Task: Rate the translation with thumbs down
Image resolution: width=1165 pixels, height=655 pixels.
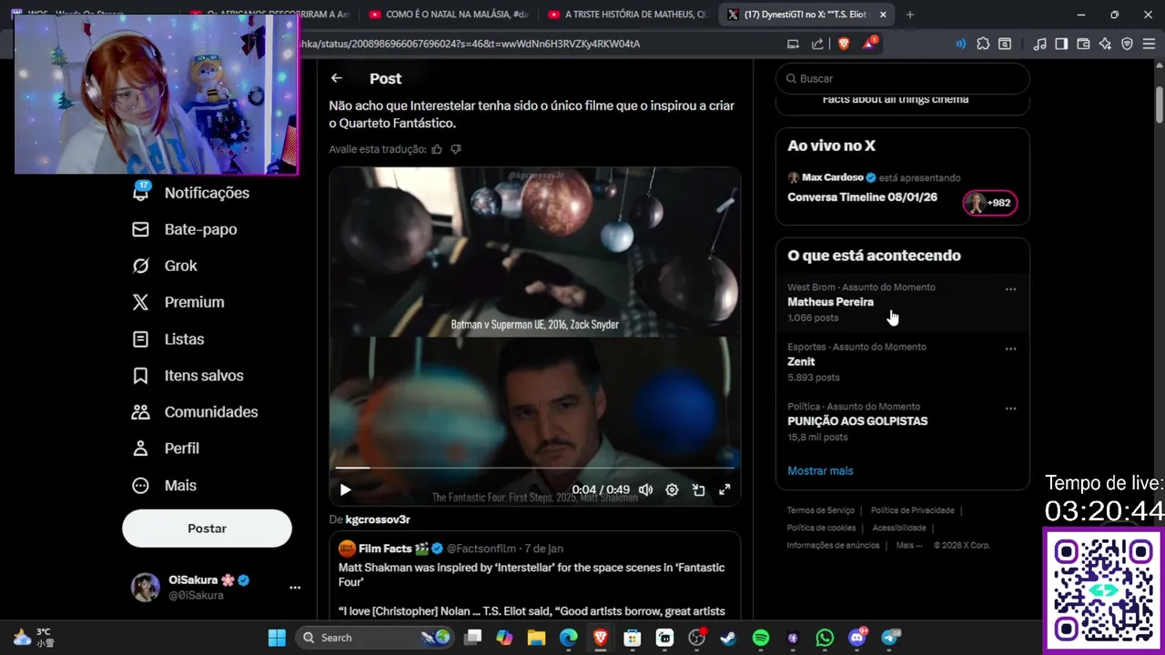Action: point(456,149)
